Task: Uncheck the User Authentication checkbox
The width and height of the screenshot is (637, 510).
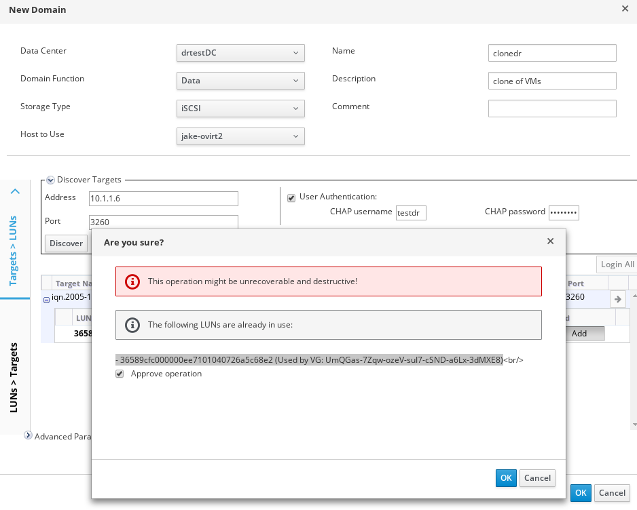Action: click(292, 197)
